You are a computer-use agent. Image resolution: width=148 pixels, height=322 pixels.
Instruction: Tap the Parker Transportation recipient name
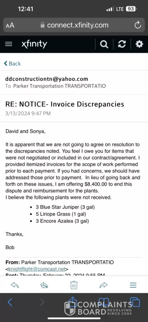point(60,86)
